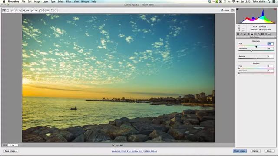The width and height of the screenshot is (278, 156).
Task: Toggle shadow clipping warning in histogram
Action: click(238, 9)
